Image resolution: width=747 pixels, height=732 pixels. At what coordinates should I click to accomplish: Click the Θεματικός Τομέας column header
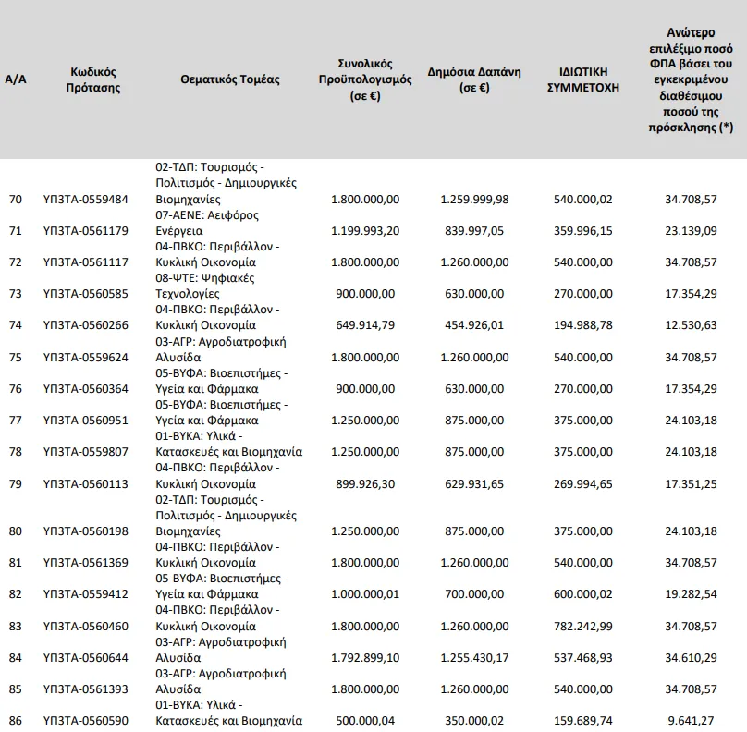click(x=229, y=79)
